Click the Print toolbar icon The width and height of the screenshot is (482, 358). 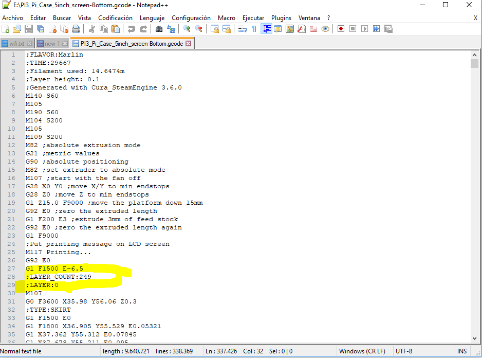click(76, 29)
